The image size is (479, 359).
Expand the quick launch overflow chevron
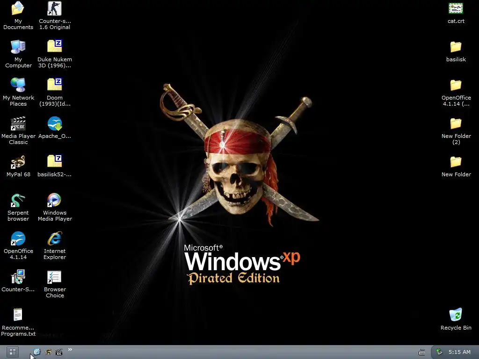[70, 350]
